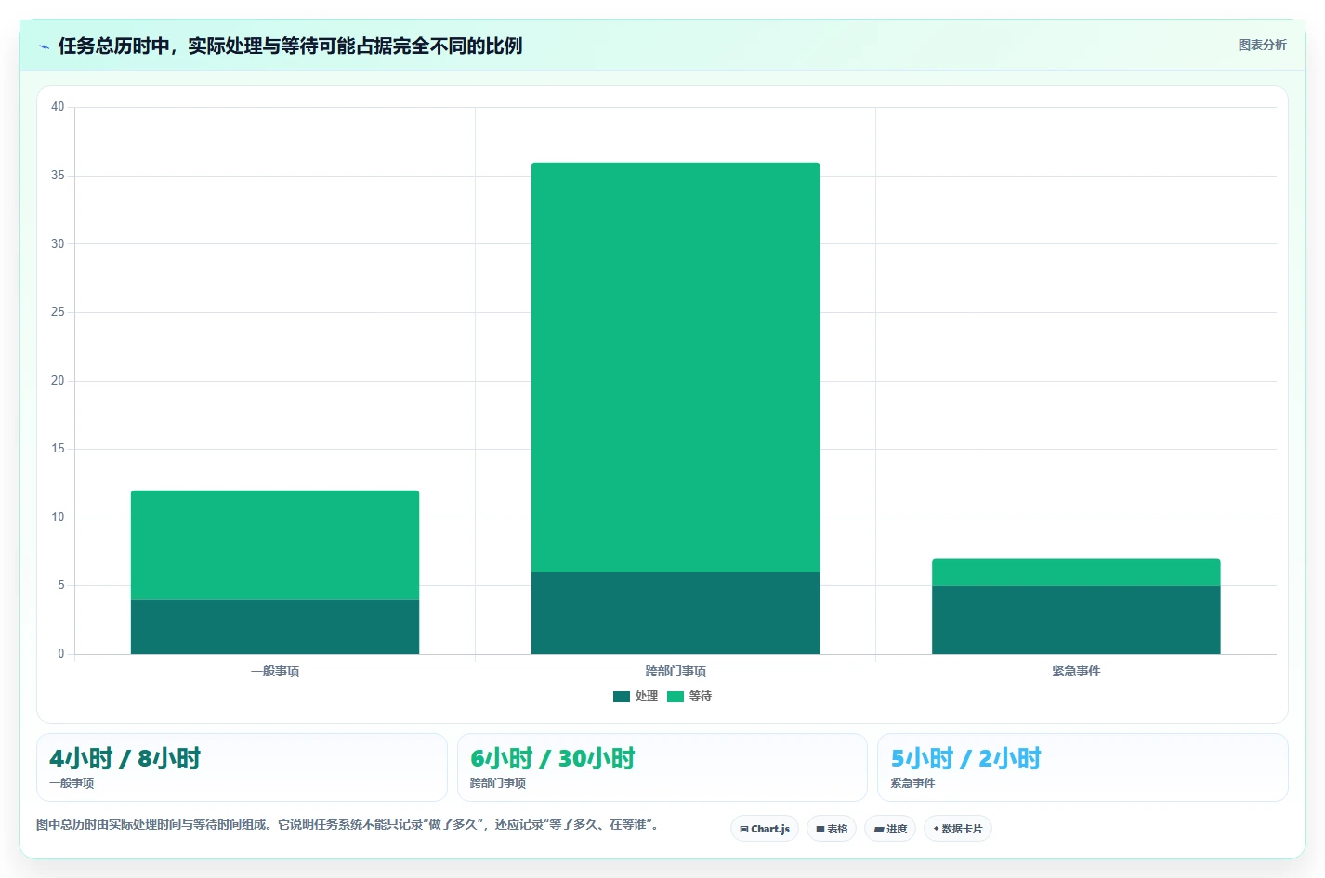1325x878 pixels.
Task: Click the y-axis value 35
Action: coord(58,176)
